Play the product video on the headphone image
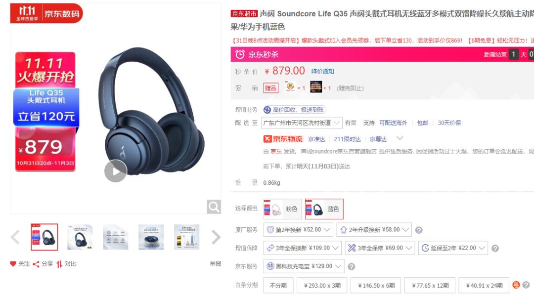Viewport: 534px width, 297px height. click(115, 171)
